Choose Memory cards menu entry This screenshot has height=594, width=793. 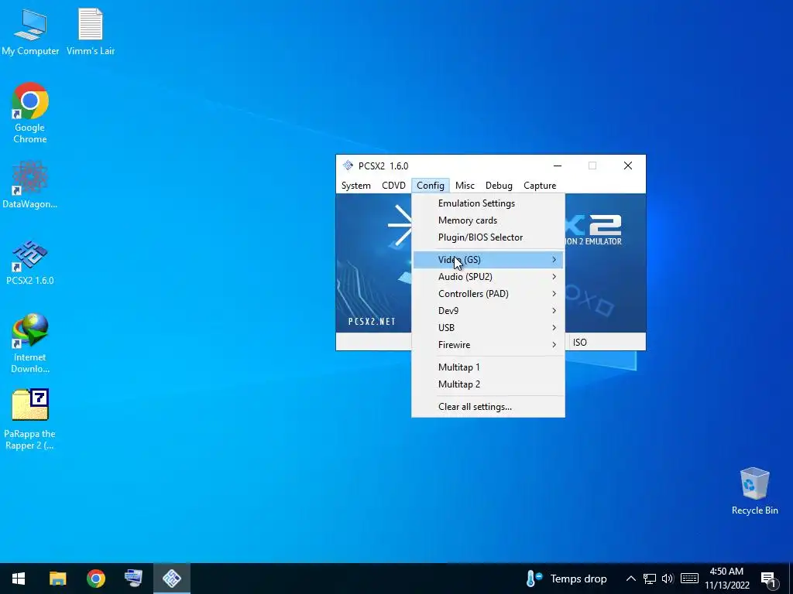coord(488,220)
